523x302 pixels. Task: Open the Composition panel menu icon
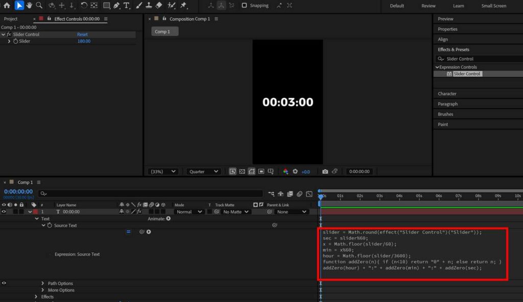[x=216, y=19]
